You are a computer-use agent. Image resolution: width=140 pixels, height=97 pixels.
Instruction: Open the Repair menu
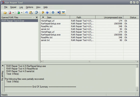tap(13, 7)
